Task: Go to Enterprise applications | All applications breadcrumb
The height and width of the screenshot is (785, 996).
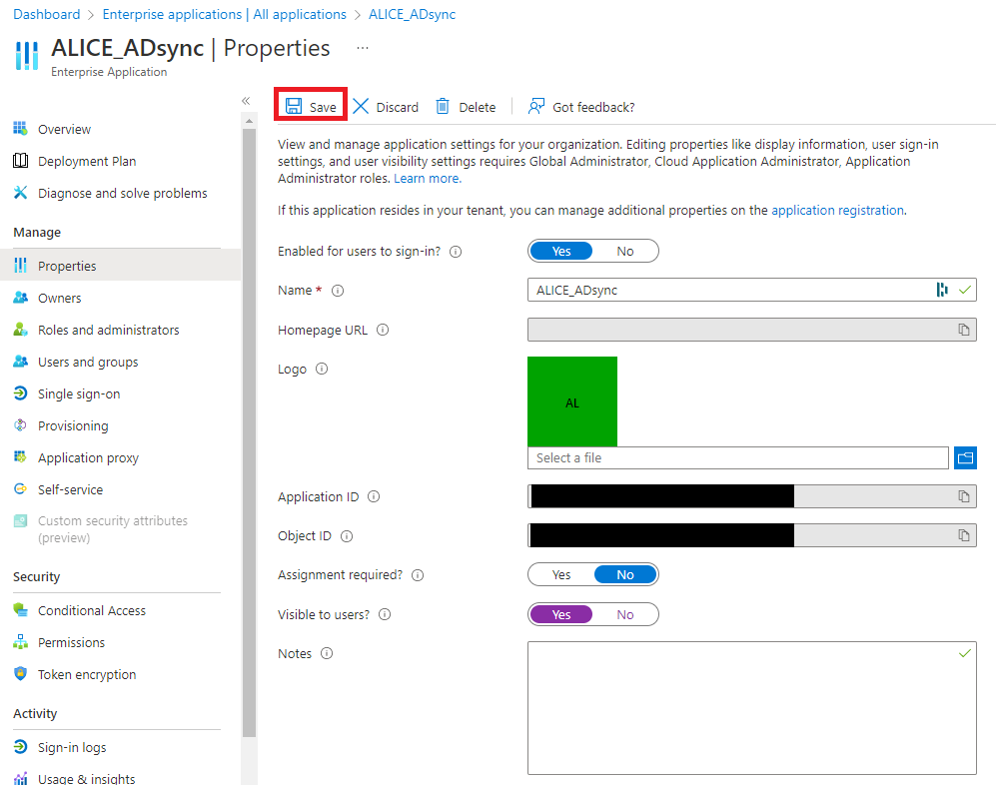Action: [x=224, y=14]
